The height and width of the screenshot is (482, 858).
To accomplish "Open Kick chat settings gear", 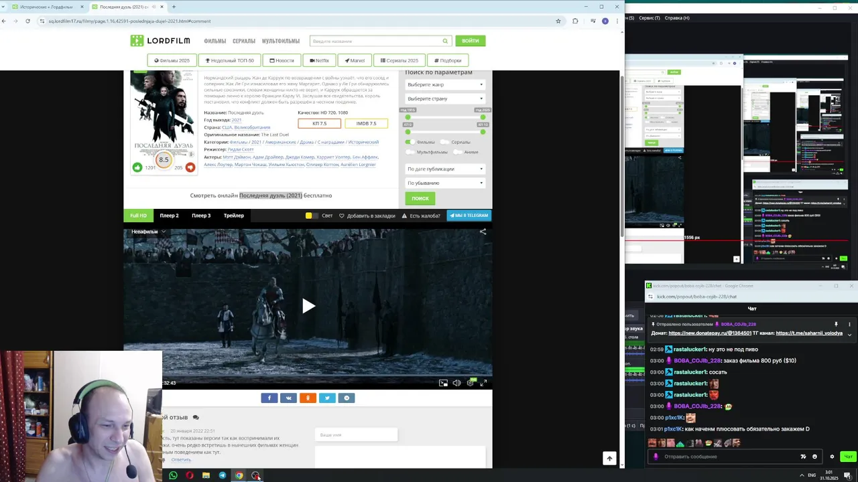I will pos(832,457).
